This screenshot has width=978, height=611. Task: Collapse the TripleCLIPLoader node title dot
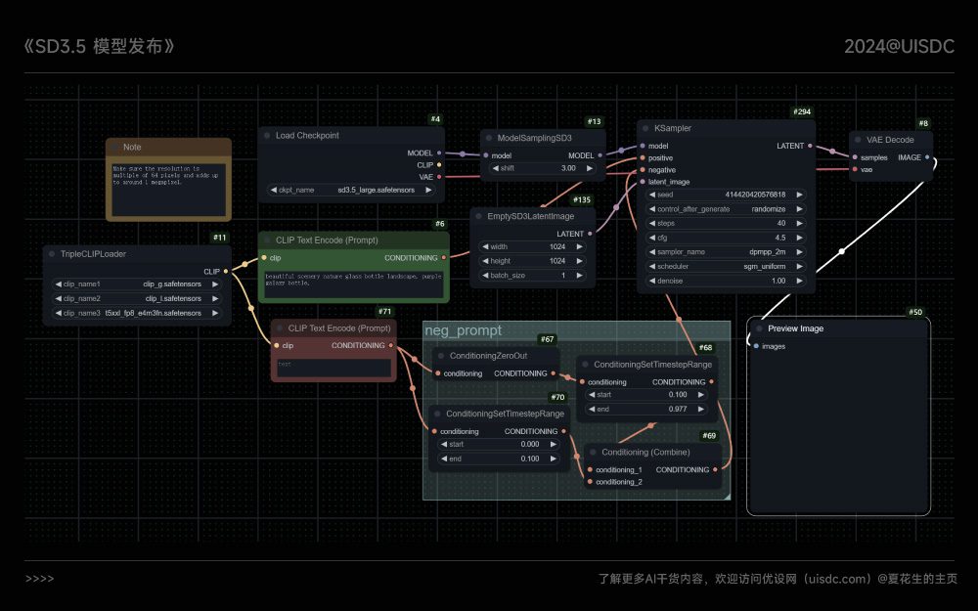[52, 254]
